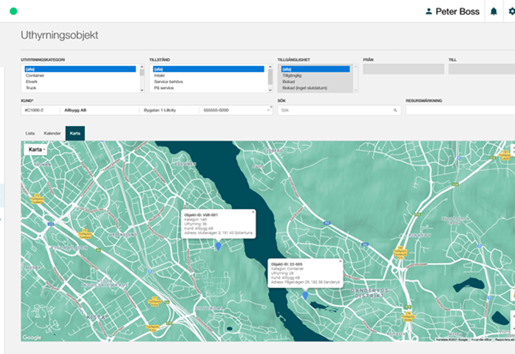Click the Resursmärkning input field
The height and width of the screenshot is (354, 515).
click(x=460, y=110)
